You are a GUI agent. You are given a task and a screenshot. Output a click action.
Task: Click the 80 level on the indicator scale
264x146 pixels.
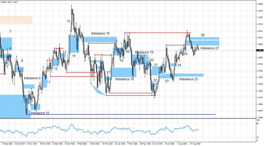(258, 124)
